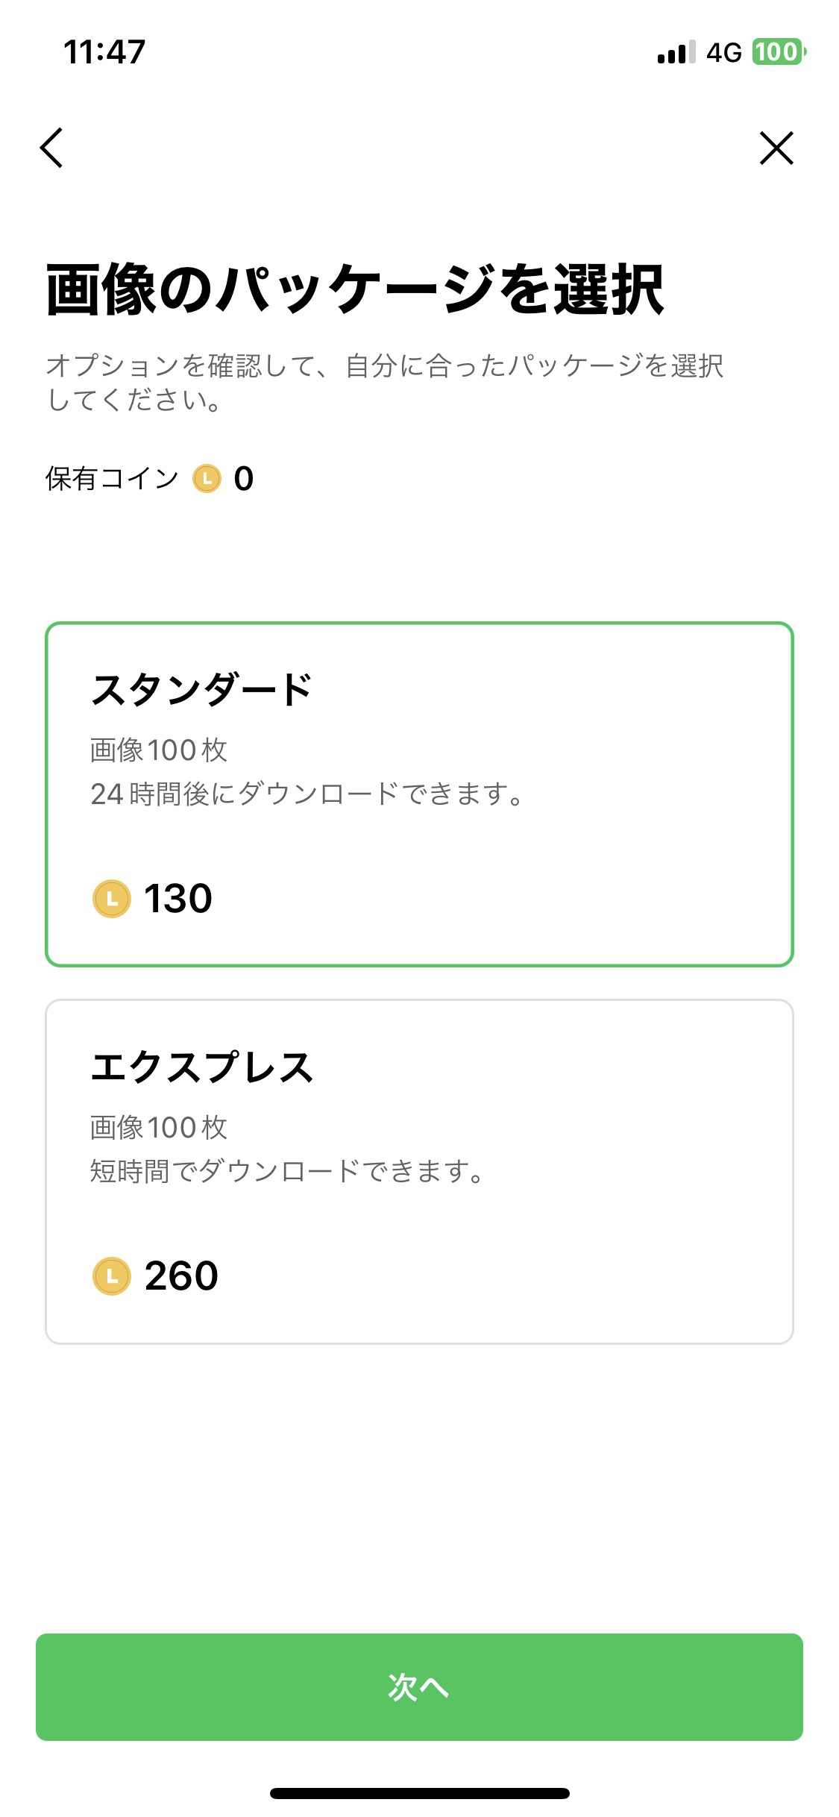
Task: Tap the cellular signal bars icon
Action: coord(676,53)
